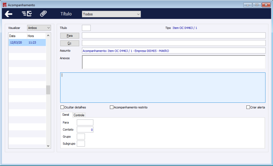Select the Geral tab
Viewport: 273px width, 166px height.
(x=66, y=115)
